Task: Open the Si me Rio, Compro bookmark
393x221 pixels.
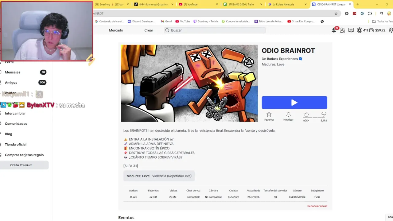Action: (301, 21)
